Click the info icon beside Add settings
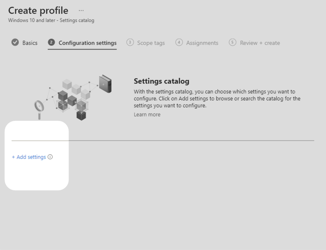 (50, 157)
